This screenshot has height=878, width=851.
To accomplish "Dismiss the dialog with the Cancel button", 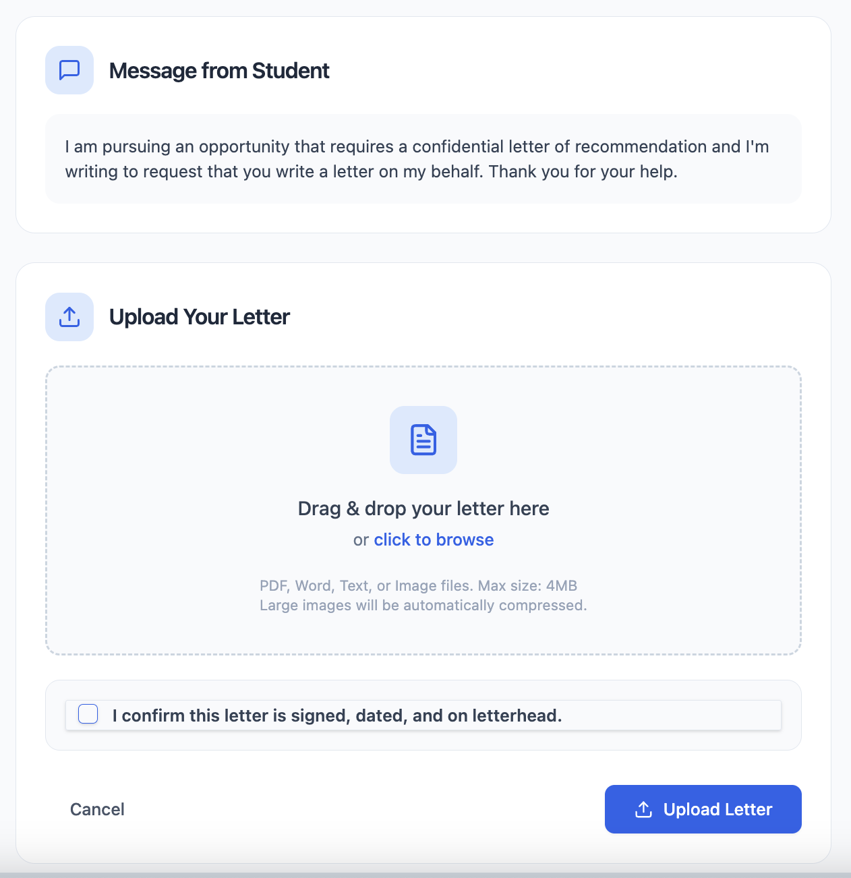I will 97,809.
